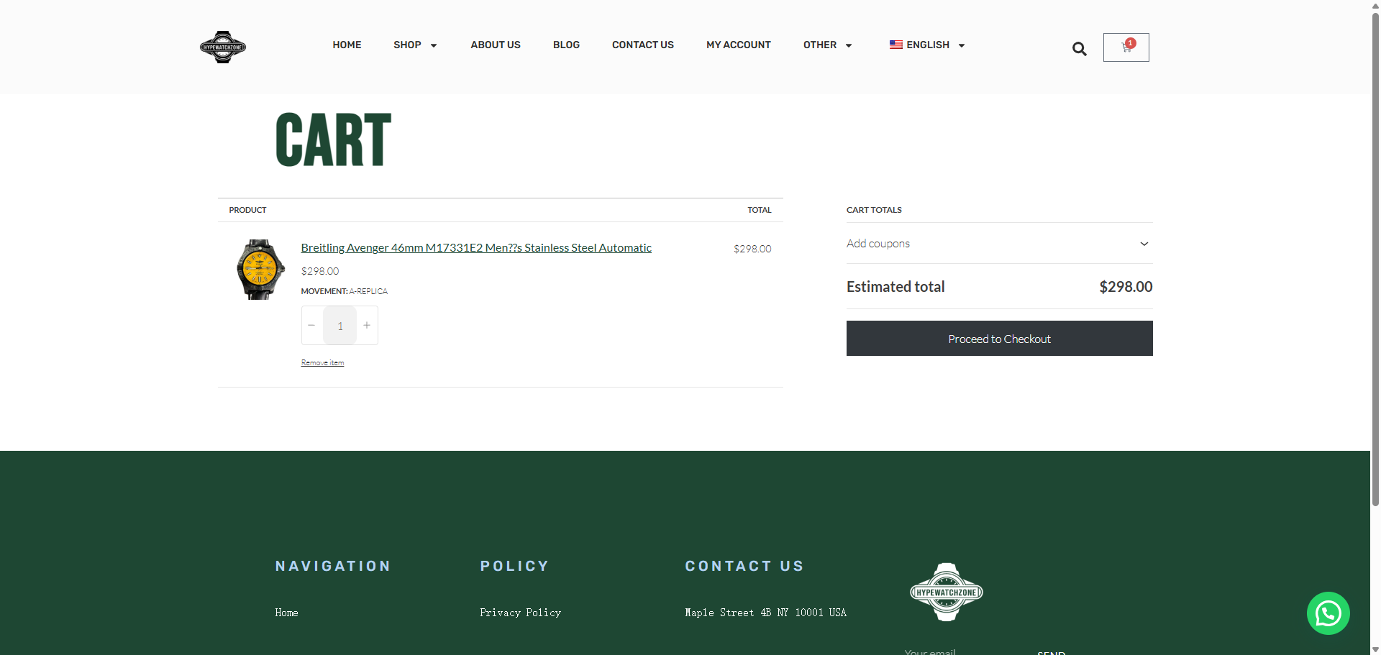Increase quantity with the plus control

[366, 325]
